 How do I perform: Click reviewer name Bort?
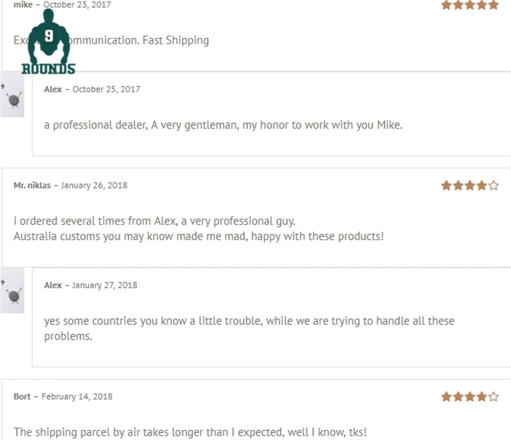coord(22,397)
